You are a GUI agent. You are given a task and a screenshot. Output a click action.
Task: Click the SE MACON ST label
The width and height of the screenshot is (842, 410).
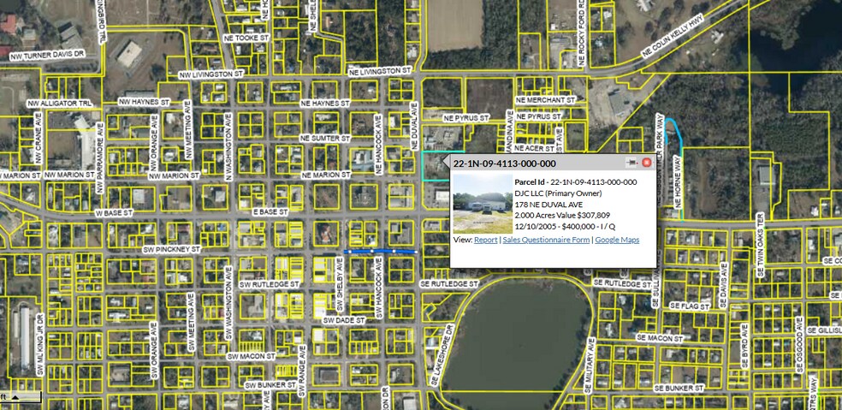tap(659, 339)
